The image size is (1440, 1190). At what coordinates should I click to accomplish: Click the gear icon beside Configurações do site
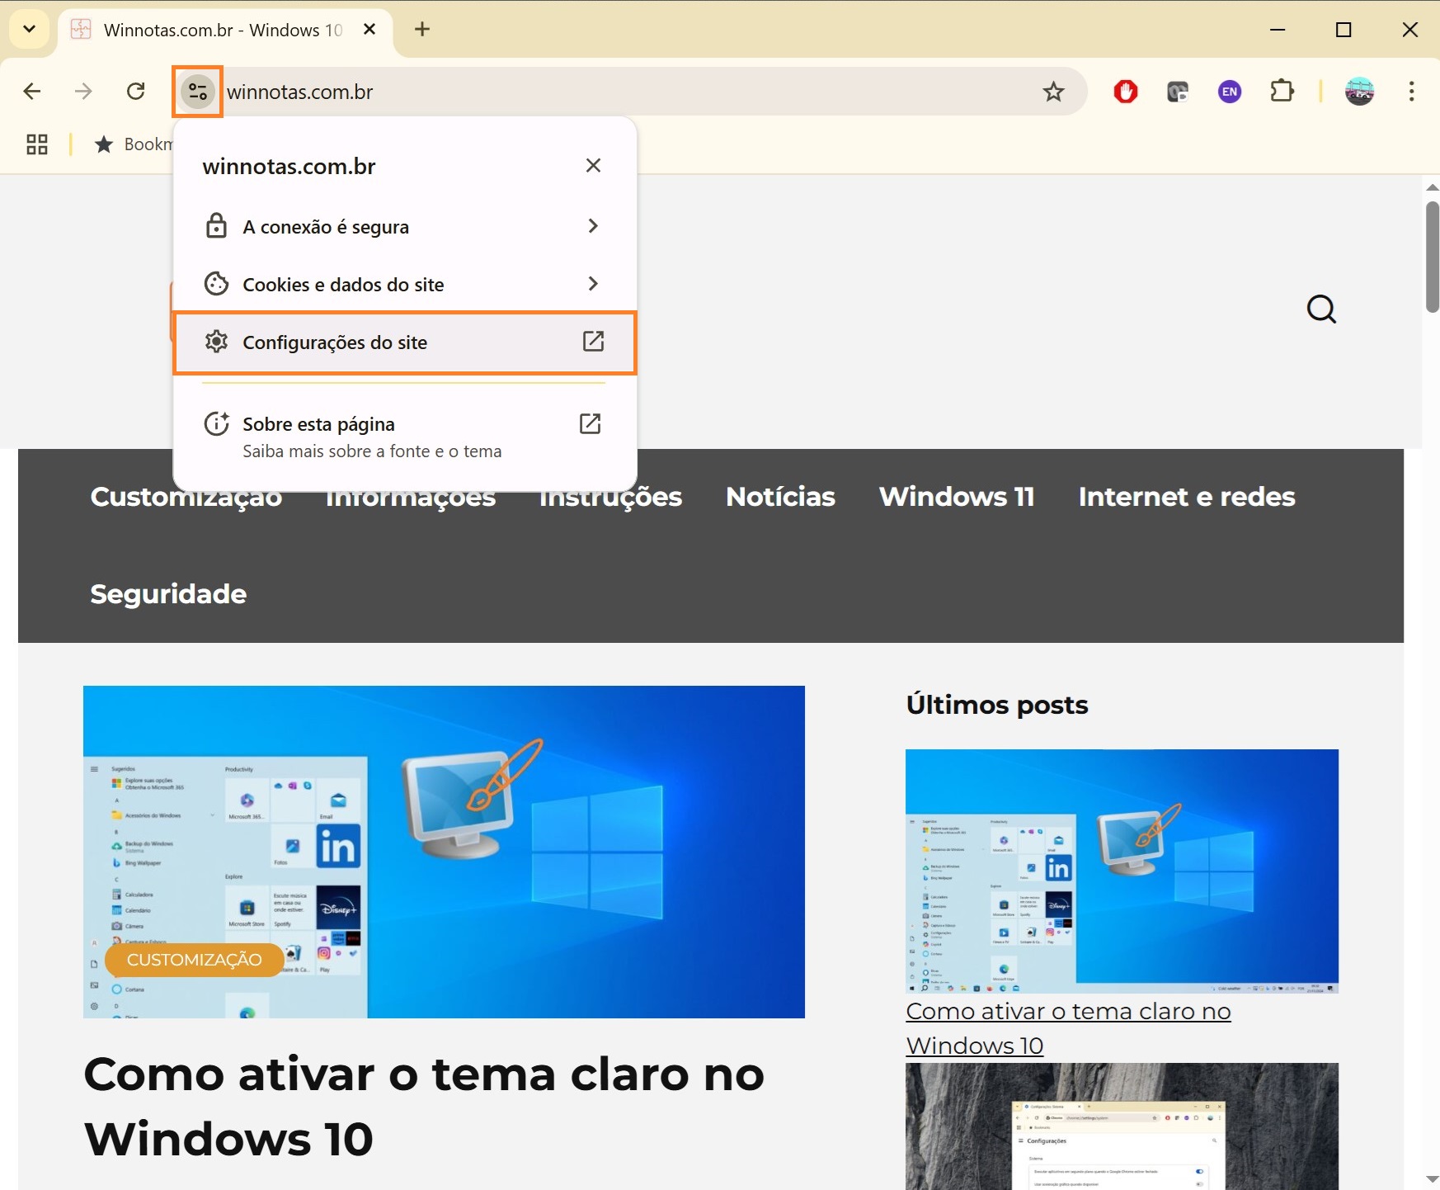216,342
